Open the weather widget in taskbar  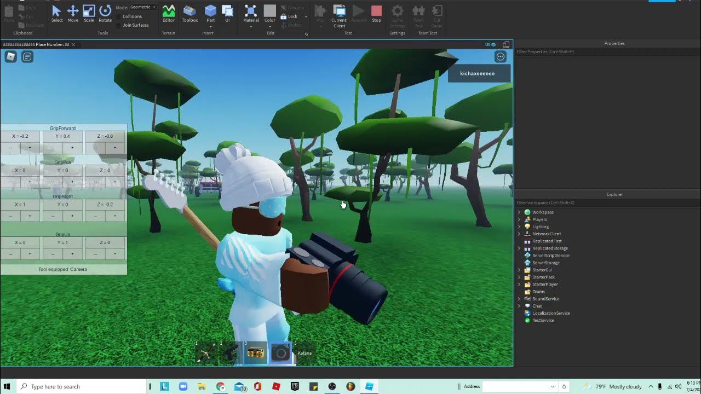pos(612,386)
